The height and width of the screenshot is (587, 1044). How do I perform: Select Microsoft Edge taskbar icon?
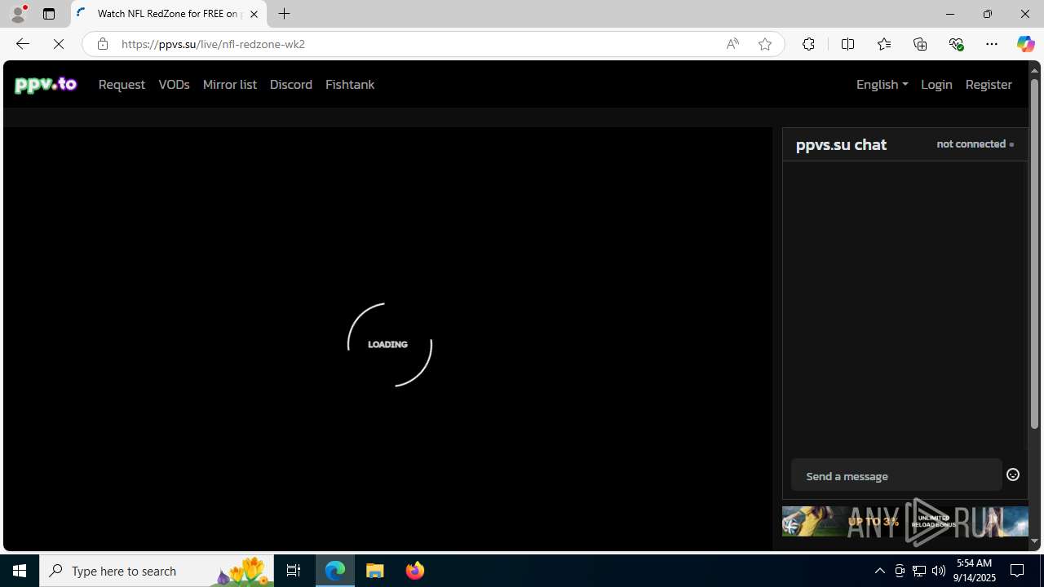tap(335, 571)
